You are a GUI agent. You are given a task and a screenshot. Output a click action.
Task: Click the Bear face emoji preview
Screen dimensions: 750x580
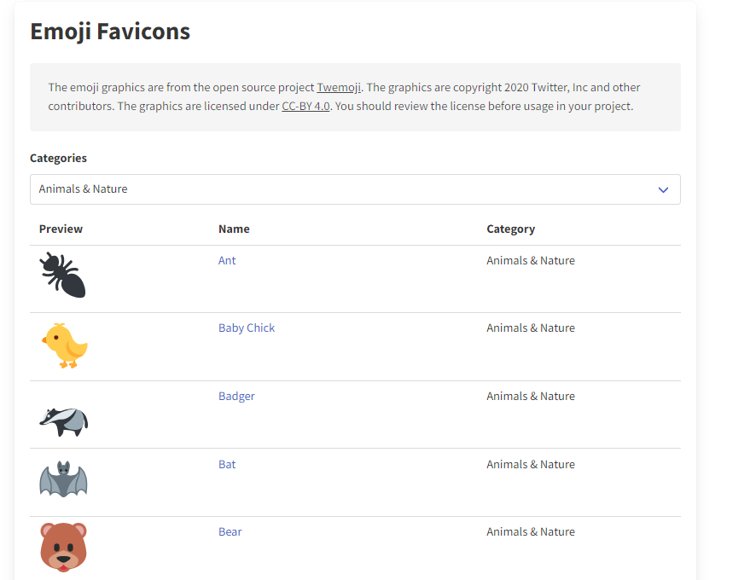64,547
